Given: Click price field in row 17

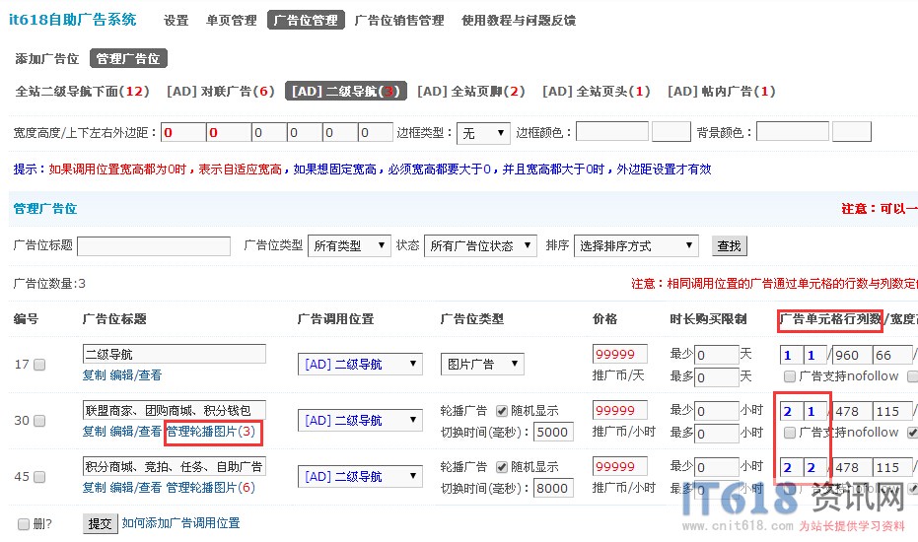Looking at the screenshot, I should pyautogui.click(x=620, y=354).
